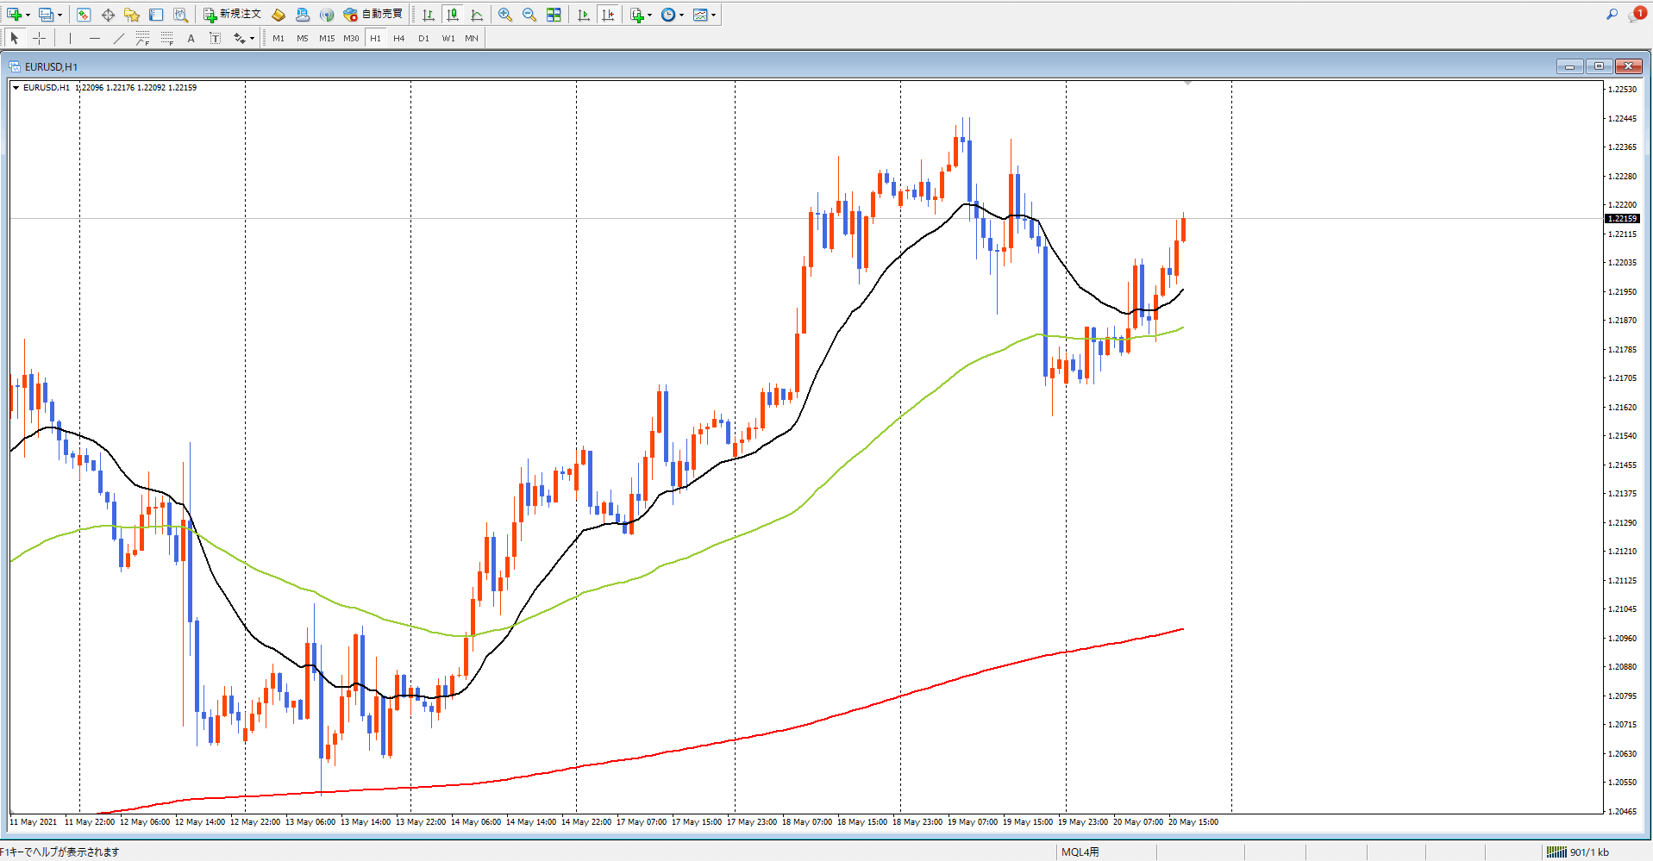Image resolution: width=1653 pixels, height=861 pixels.
Task: Zoom out of the chart
Action: coord(529,15)
